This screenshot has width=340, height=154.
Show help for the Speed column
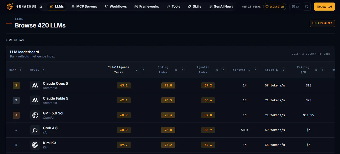284,70
